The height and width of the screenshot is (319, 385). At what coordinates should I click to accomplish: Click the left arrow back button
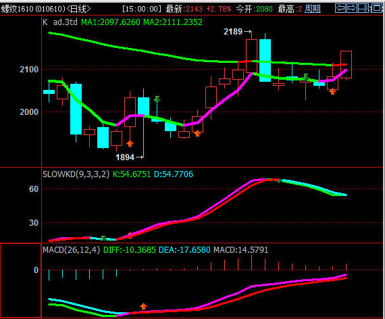[x=340, y=8]
